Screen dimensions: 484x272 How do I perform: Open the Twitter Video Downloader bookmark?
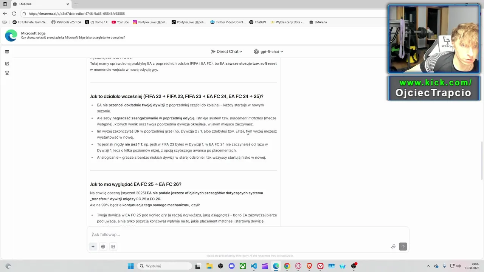pyautogui.click(x=228, y=22)
